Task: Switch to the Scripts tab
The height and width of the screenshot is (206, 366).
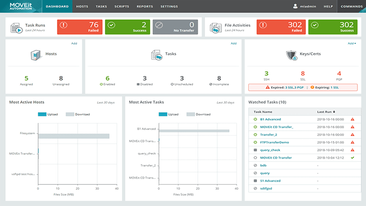Action: tap(122, 7)
